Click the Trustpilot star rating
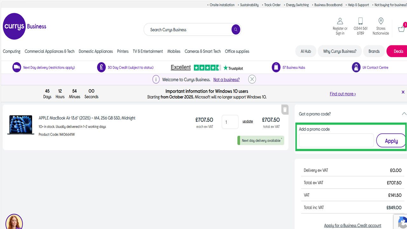 [x=207, y=67]
